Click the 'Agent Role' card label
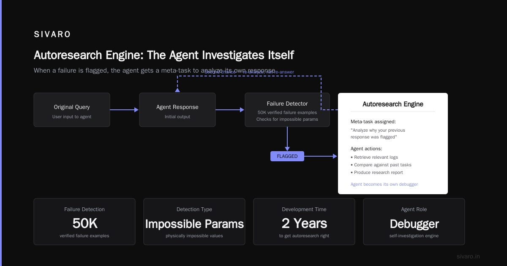Image resolution: width=507 pixels, height=266 pixels. tap(414, 209)
